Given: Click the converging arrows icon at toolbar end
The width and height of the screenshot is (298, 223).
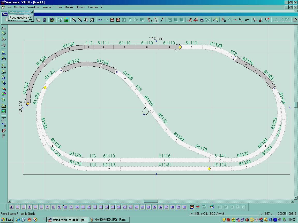Looking at the screenshot, I should click(x=295, y=20).
